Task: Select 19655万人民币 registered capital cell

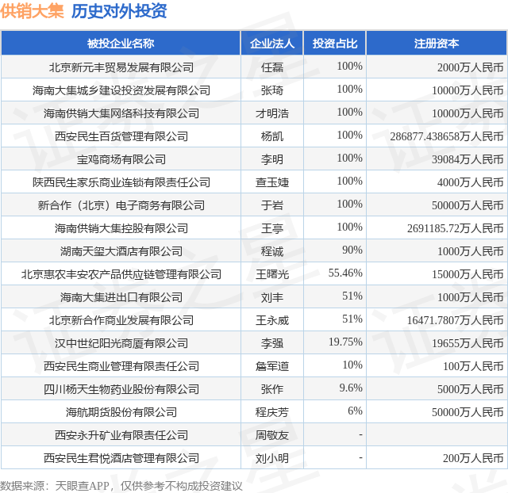Action: (x=468, y=343)
